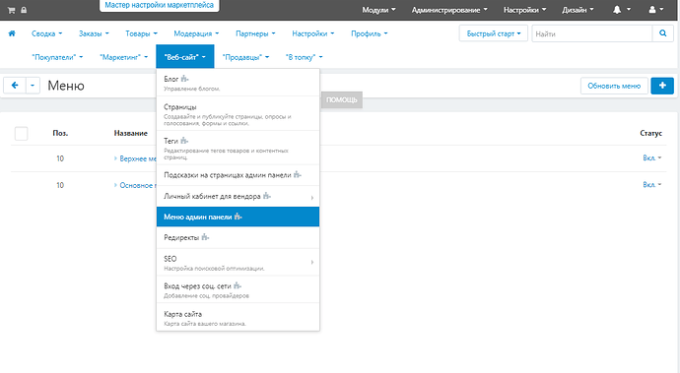The width and height of the screenshot is (680, 373).
Task: Expand the Быстрый старт dropdown
Action: pyautogui.click(x=494, y=33)
